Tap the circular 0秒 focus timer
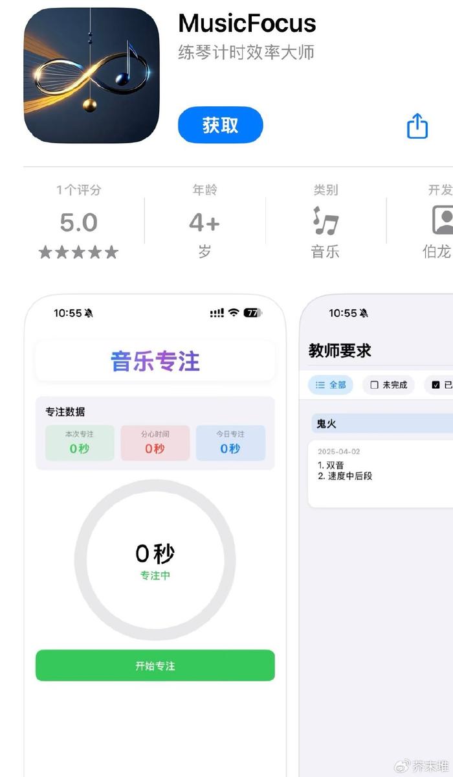The width and height of the screenshot is (453, 777). click(x=155, y=560)
